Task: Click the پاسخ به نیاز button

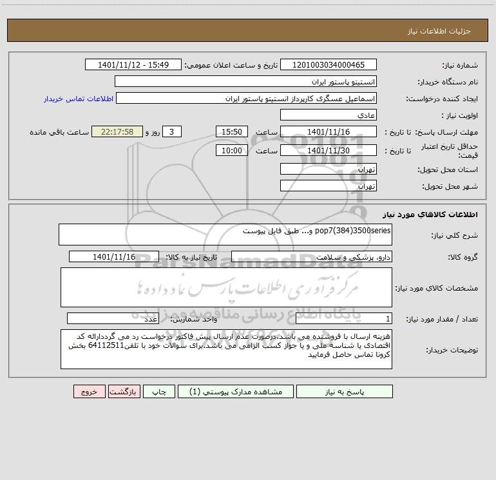Action: (x=344, y=392)
